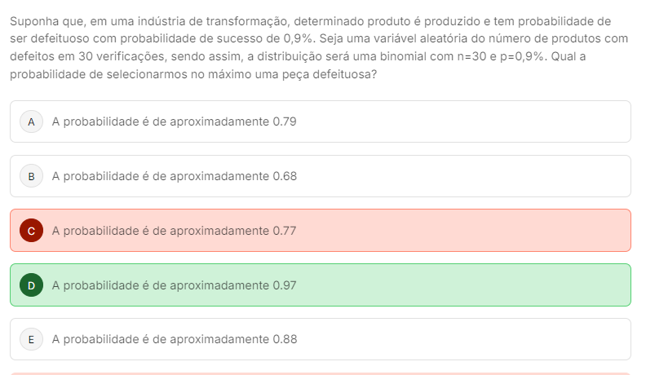
Task: Choose the letter B option circle
Action: pyautogui.click(x=31, y=176)
